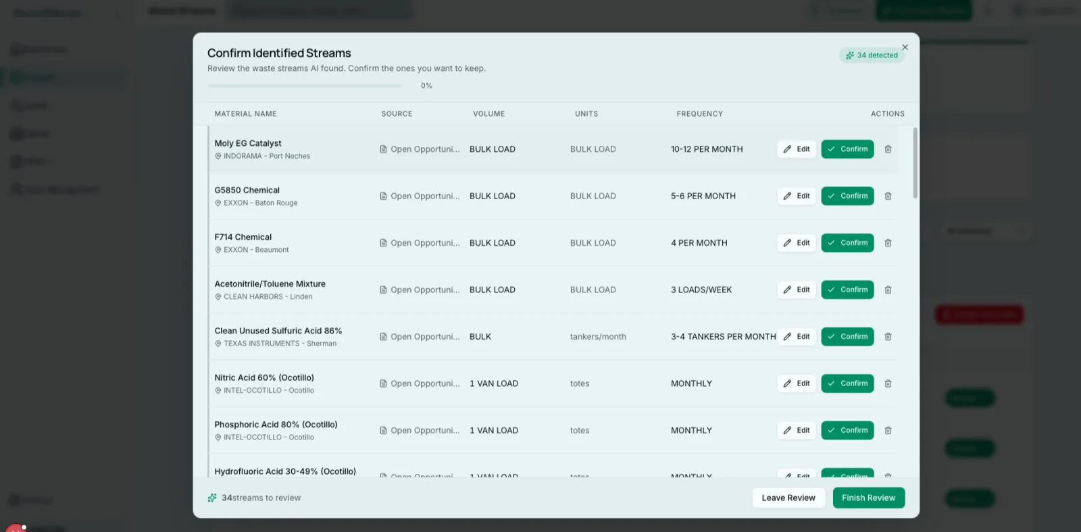The image size is (1081, 532).
Task: Close the Confirm Identified Streams dialog
Action: pyautogui.click(x=905, y=47)
